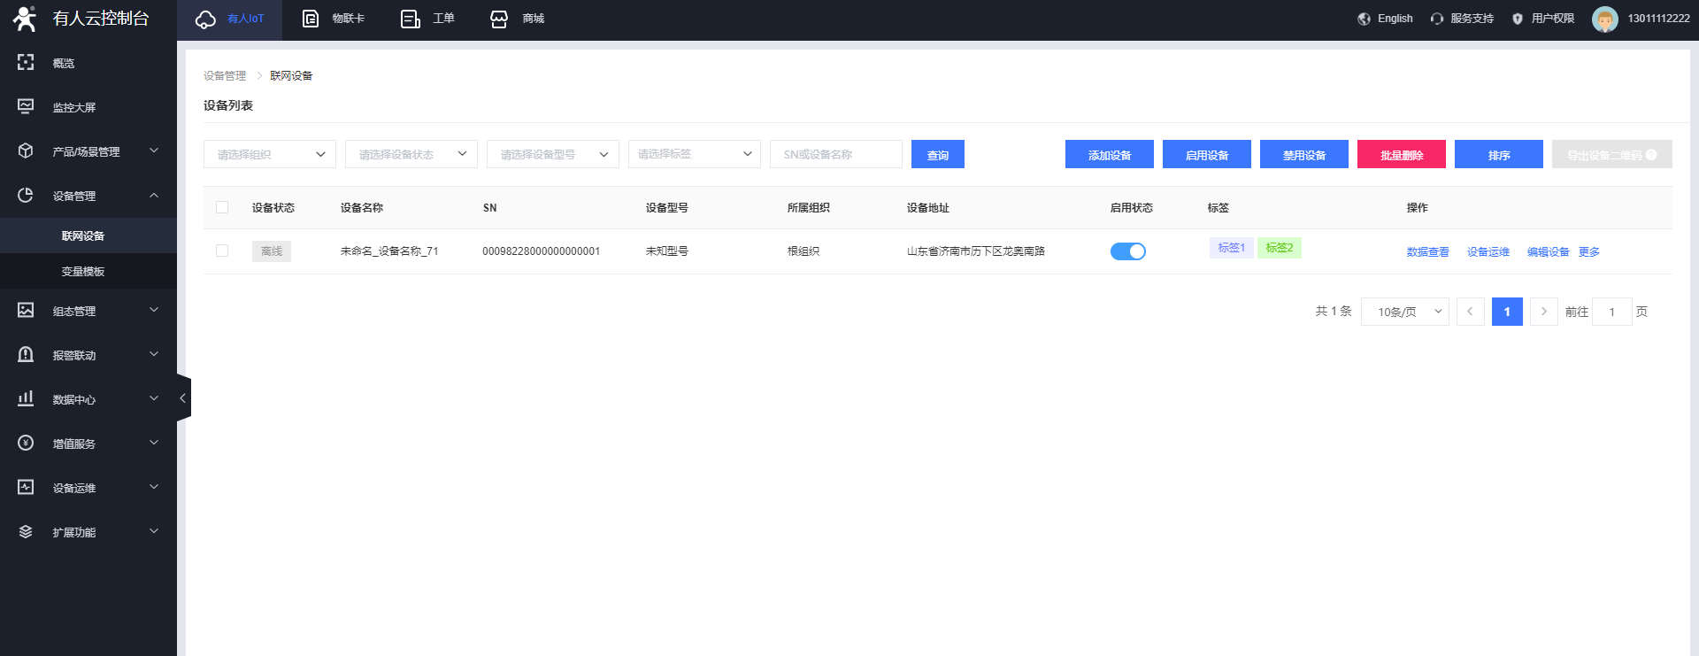The image size is (1699, 656).
Task: Go to the next page arrow
Action: [1544, 312]
